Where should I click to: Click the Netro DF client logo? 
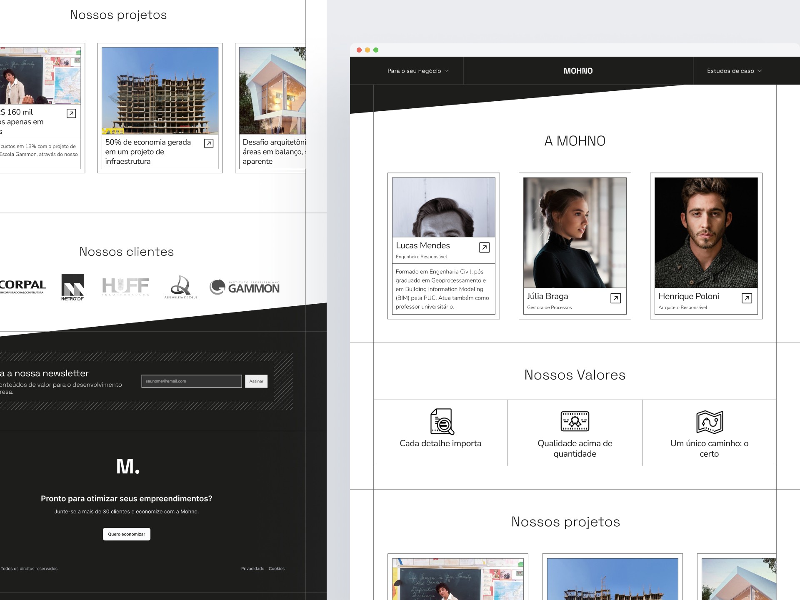pyautogui.click(x=72, y=287)
